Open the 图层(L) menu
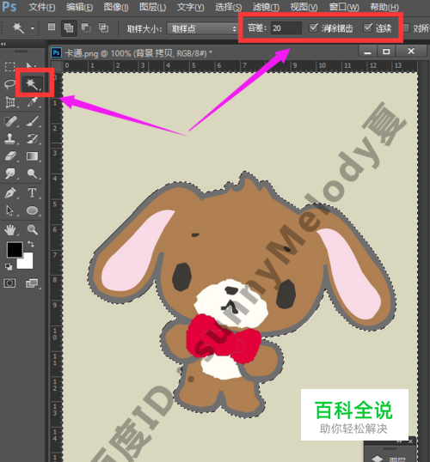The width and height of the screenshot is (430, 462). [152, 7]
